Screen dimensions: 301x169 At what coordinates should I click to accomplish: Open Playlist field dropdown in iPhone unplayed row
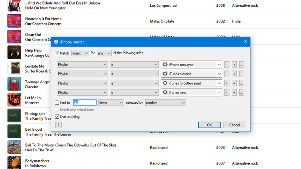point(82,65)
